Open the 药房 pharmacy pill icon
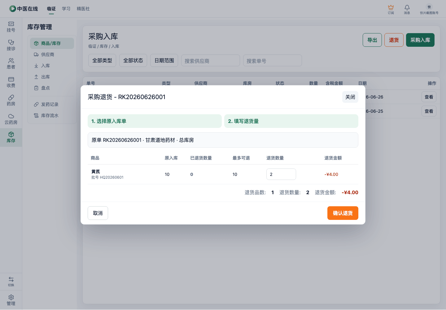Screen dimensions: 446x310 tap(11, 101)
